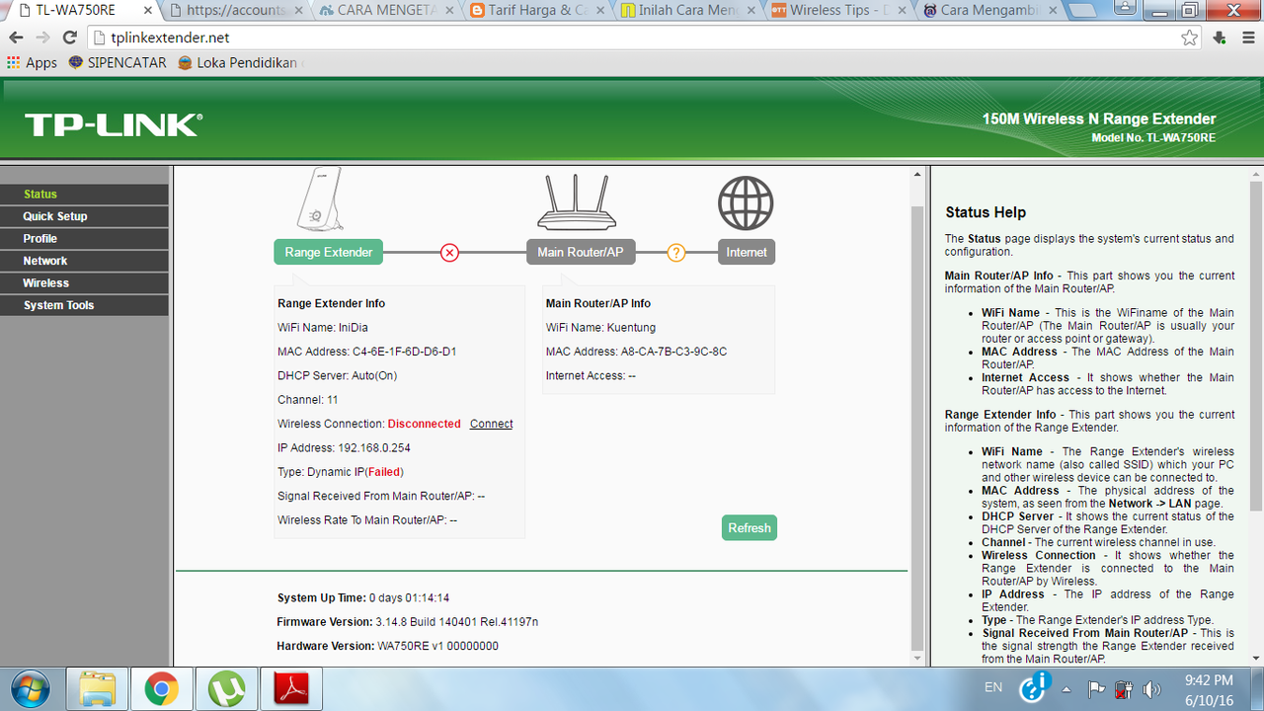Click the WiFi Name: IniDia text
Image resolution: width=1264 pixels, height=711 pixels.
[323, 328]
